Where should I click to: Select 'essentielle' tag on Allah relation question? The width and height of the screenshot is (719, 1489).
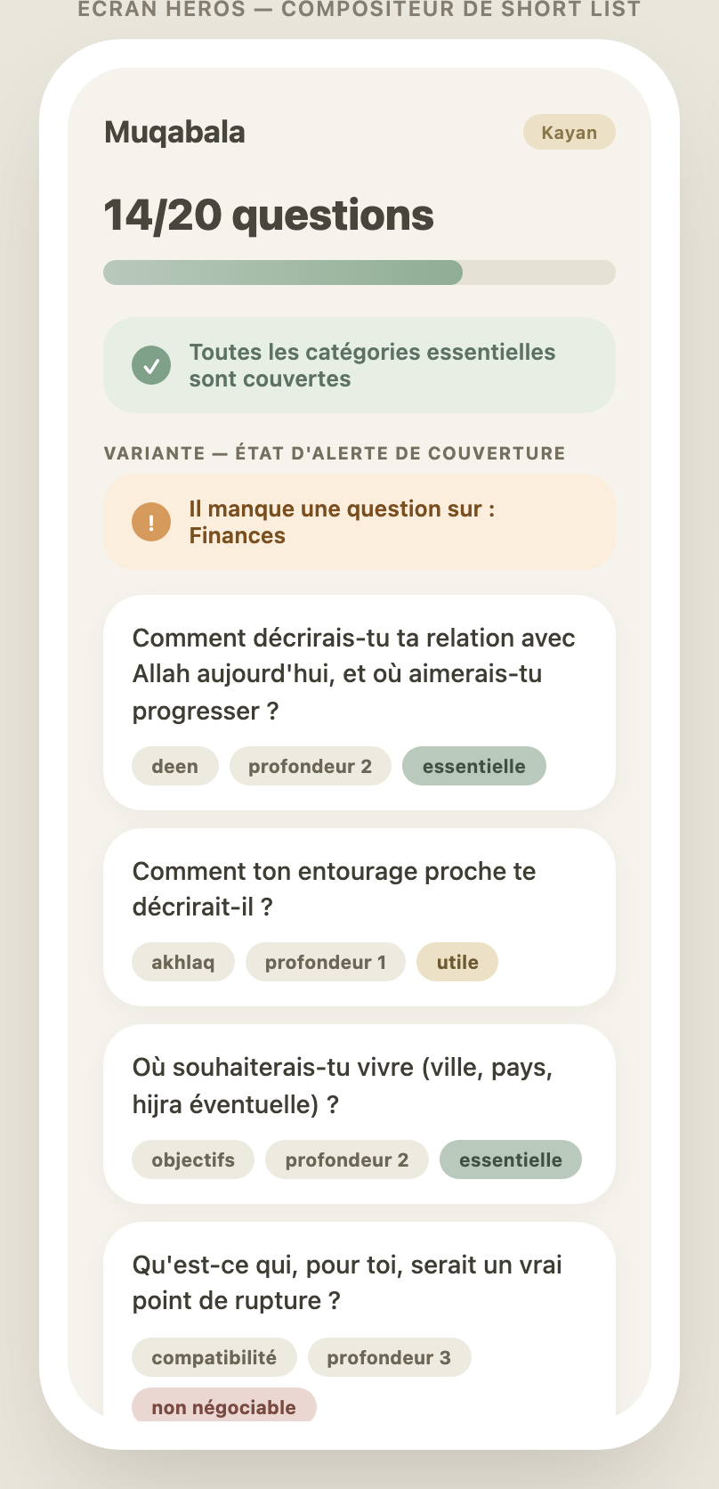tap(474, 766)
